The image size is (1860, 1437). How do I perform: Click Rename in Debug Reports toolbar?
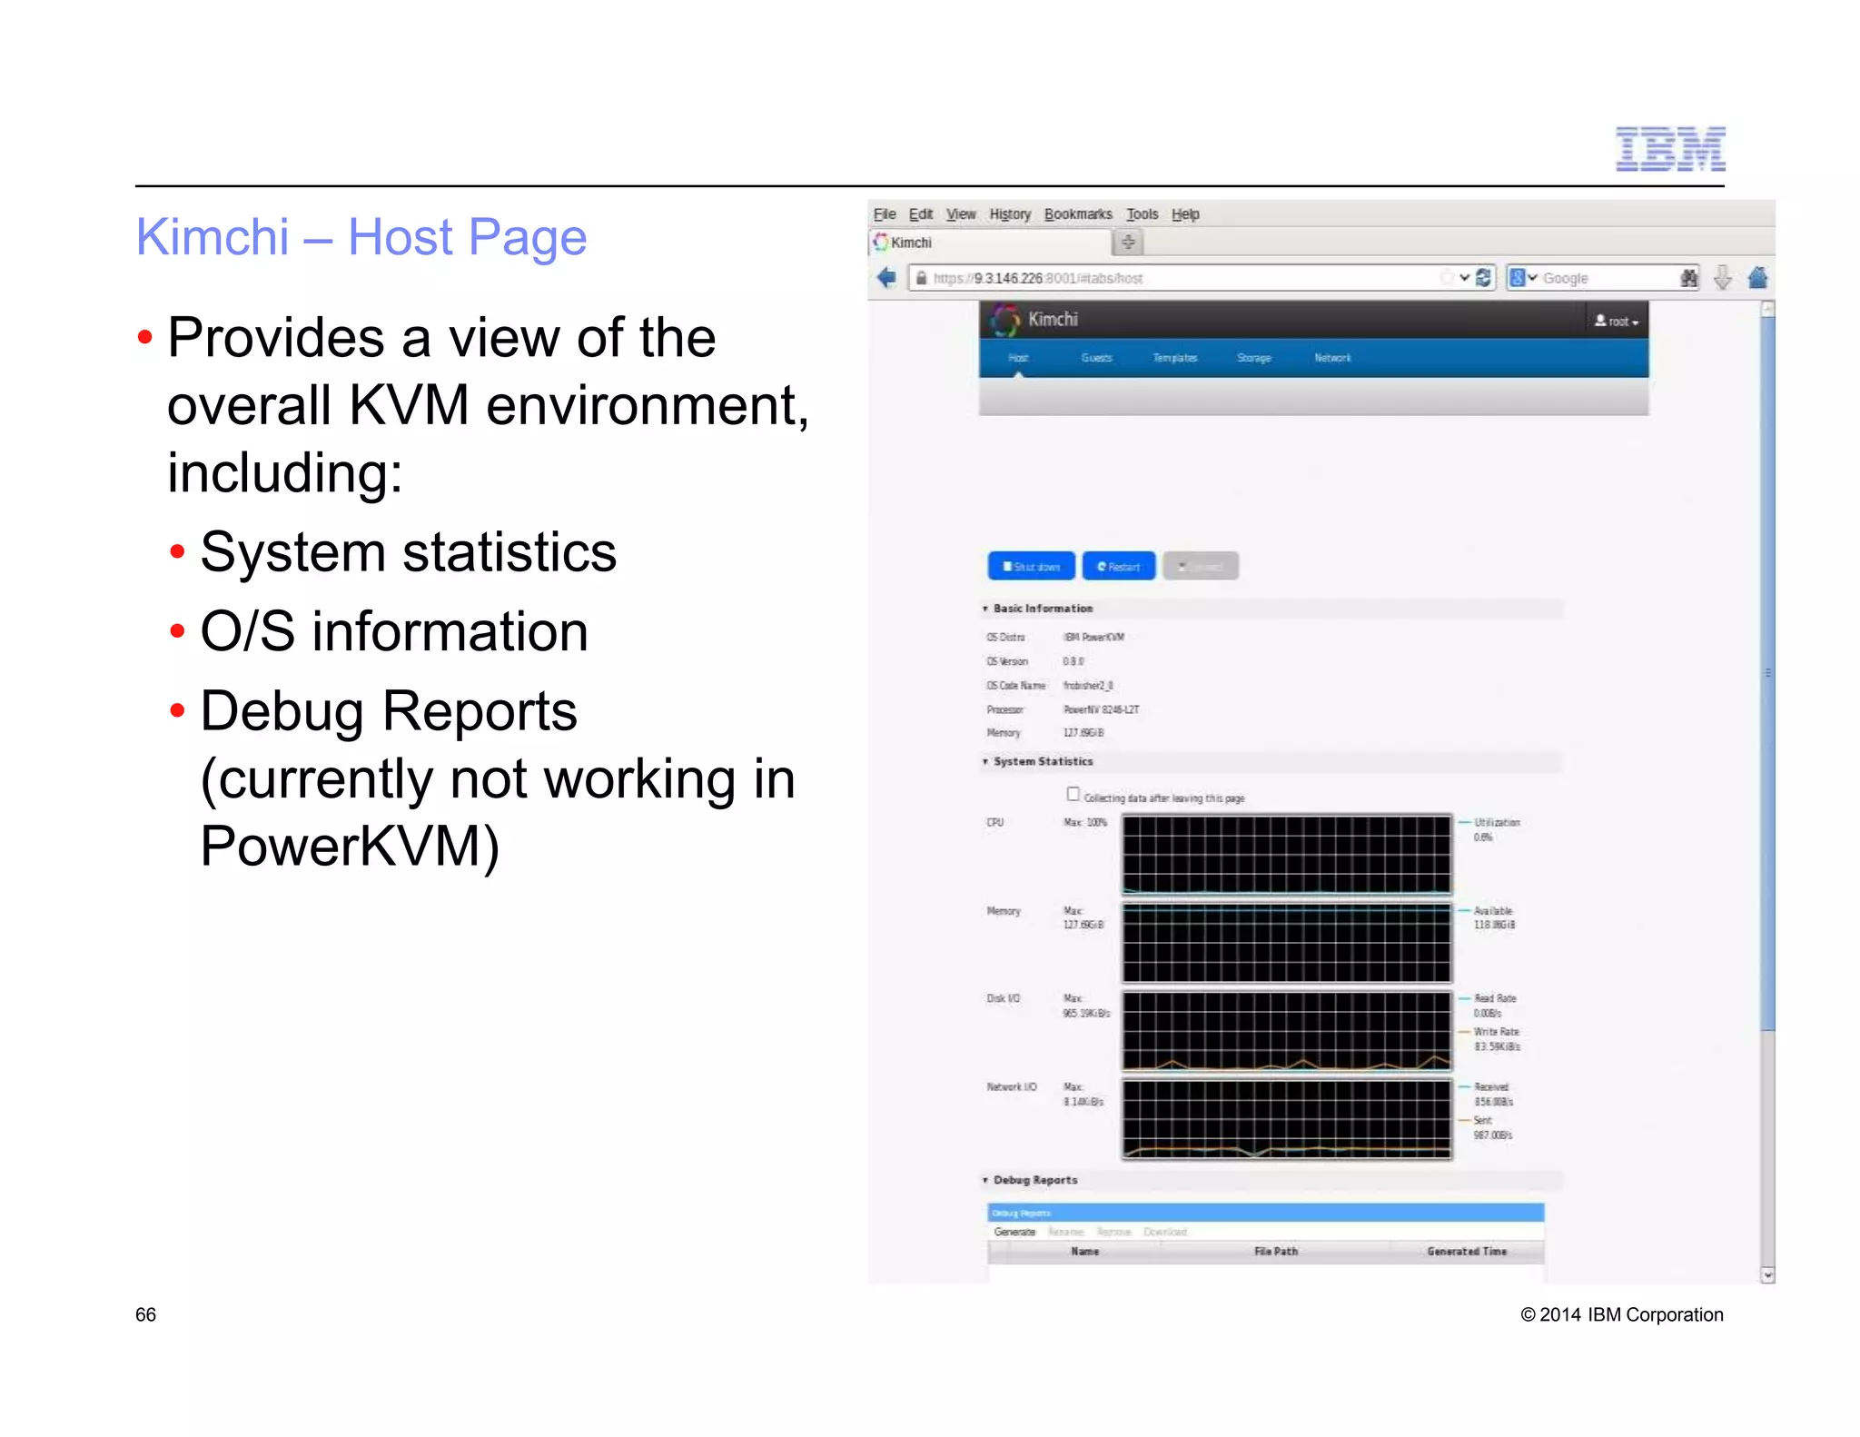pos(1065,1233)
